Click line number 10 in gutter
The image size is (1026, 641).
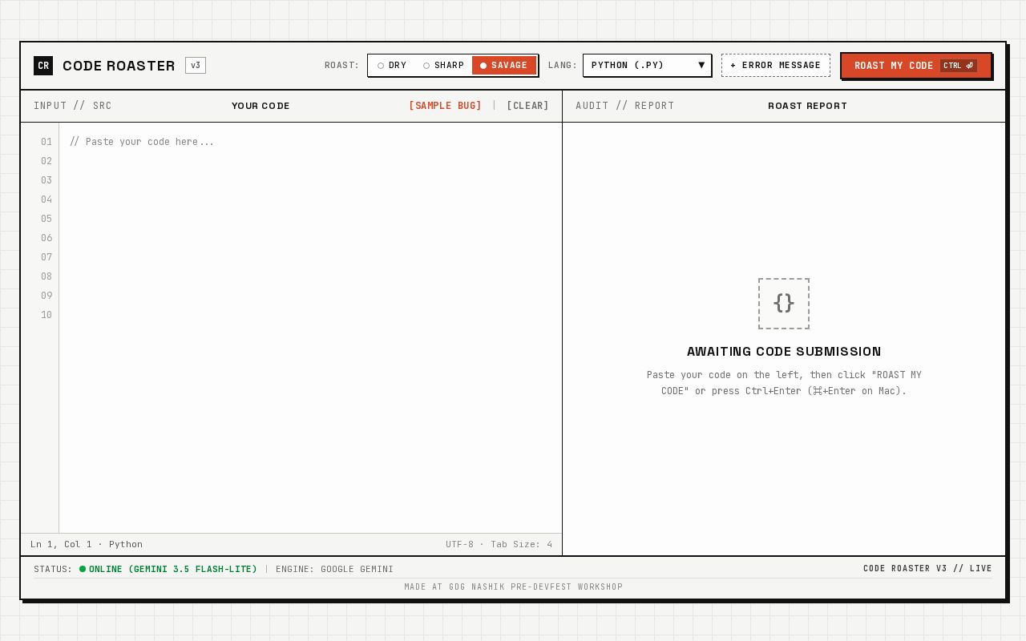(46, 315)
